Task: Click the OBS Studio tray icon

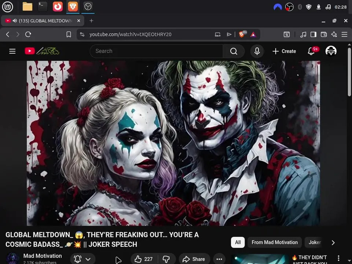Action: [289, 7]
